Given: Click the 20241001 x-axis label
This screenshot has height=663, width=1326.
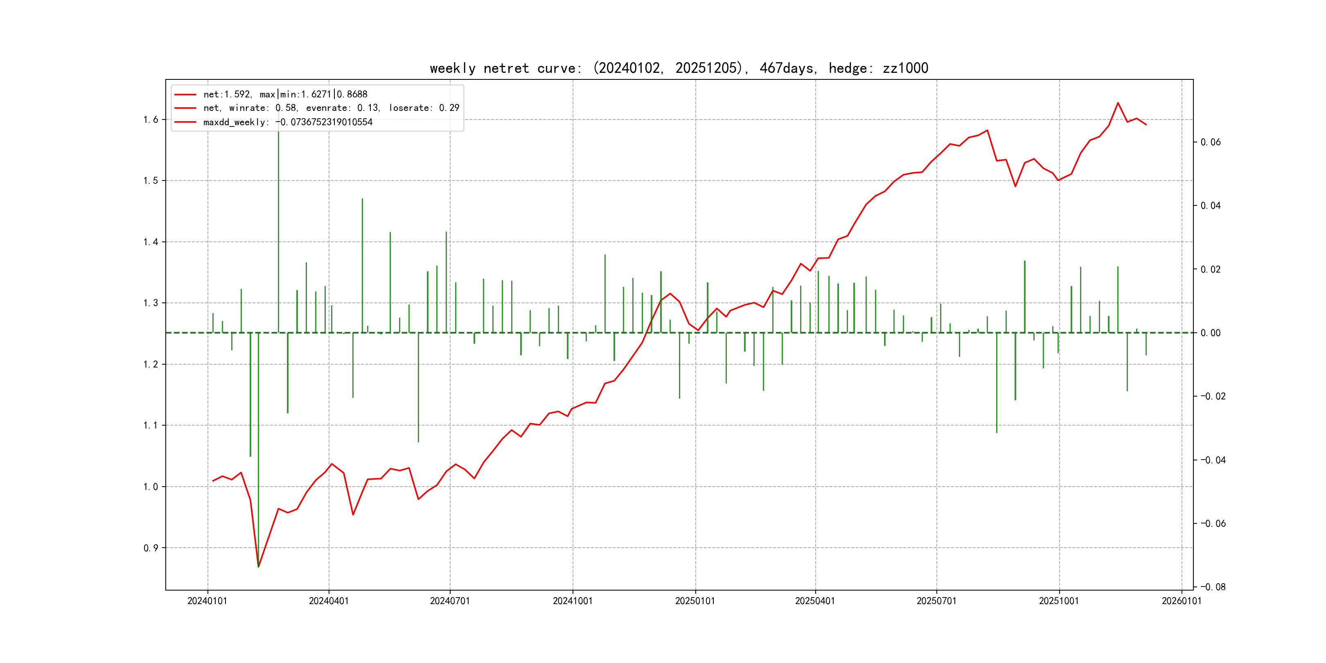Looking at the screenshot, I should (x=573, y=601).
